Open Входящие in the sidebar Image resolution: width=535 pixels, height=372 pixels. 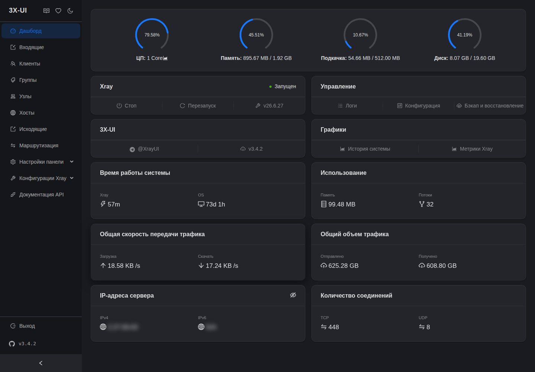pyautogui.click(x=41, y=47)
